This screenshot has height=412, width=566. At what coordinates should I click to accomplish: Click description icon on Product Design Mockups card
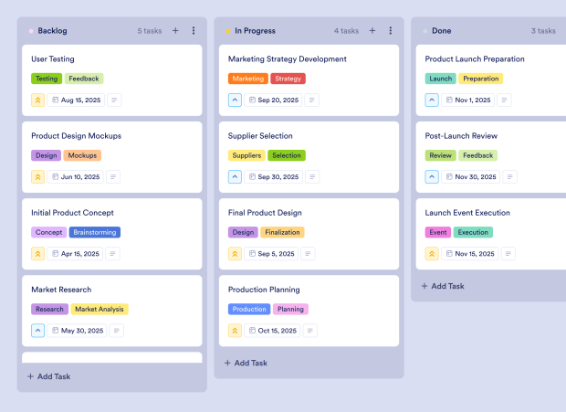coord(115,176)
